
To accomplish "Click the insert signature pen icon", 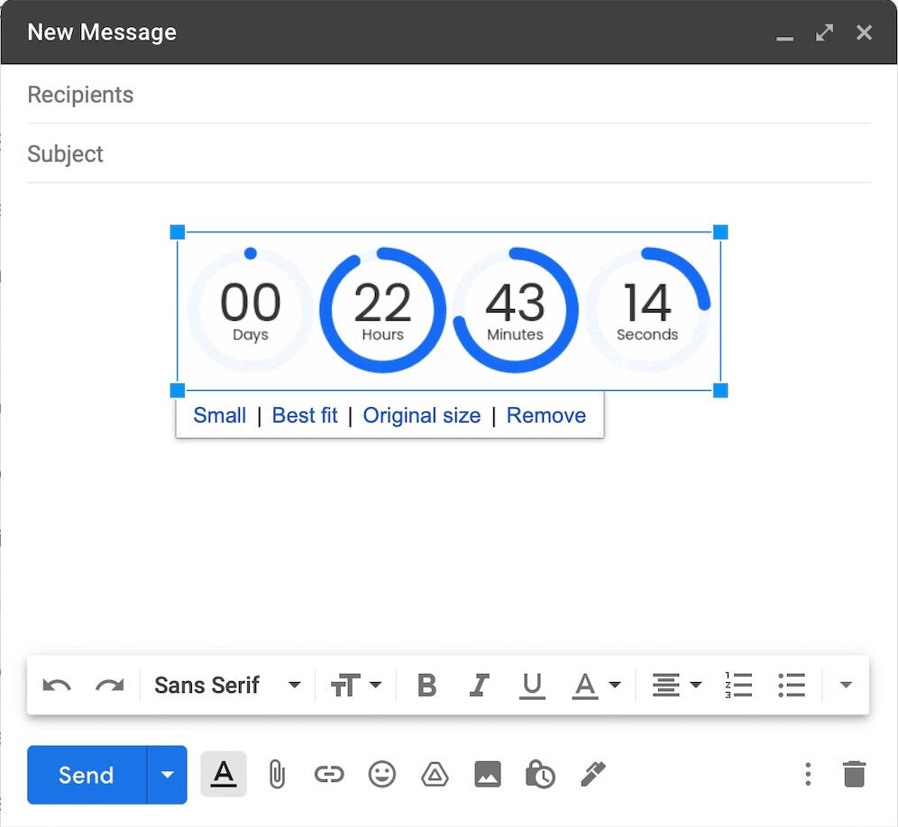I will [593, 773].
